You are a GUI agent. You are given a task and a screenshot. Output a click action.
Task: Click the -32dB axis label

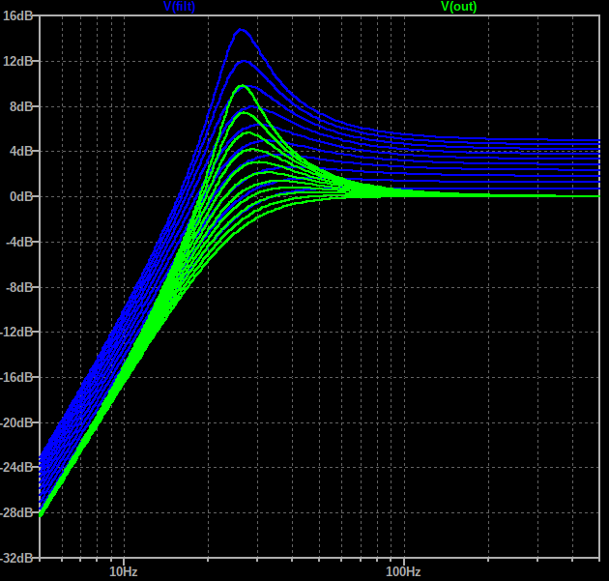point(16,558)
